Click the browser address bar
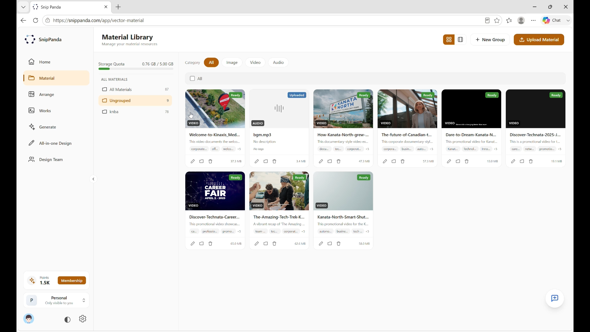This screenshot has height=332, width=590. click(264, 21)
